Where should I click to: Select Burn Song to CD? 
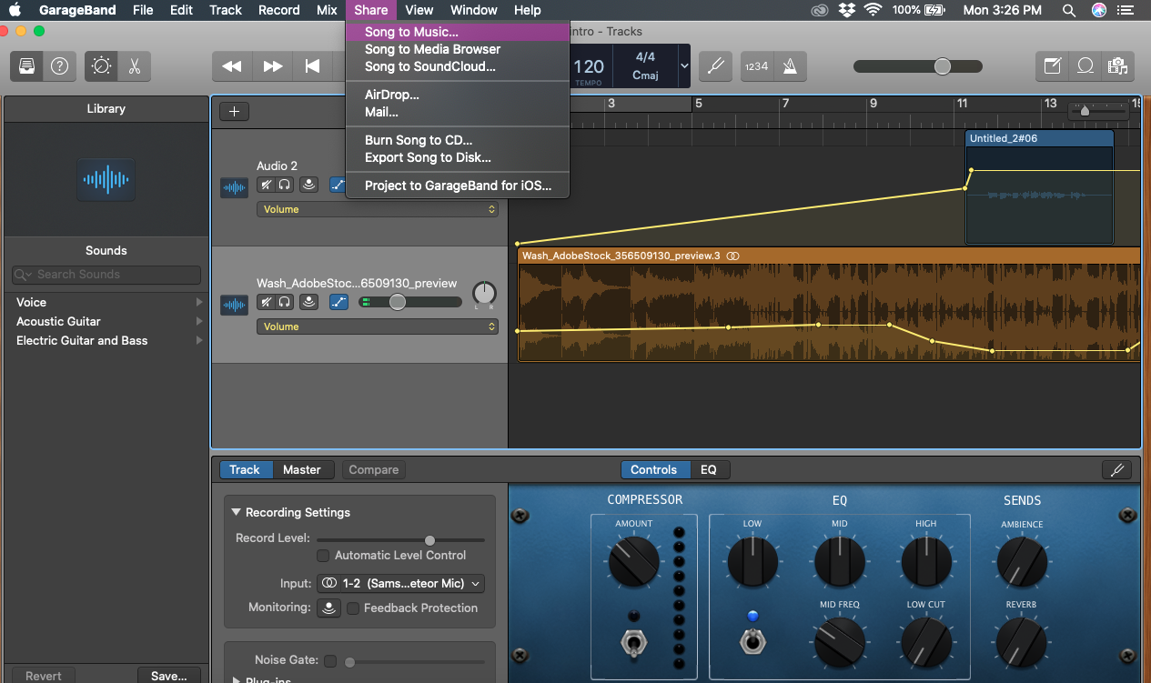coord(457,140)
